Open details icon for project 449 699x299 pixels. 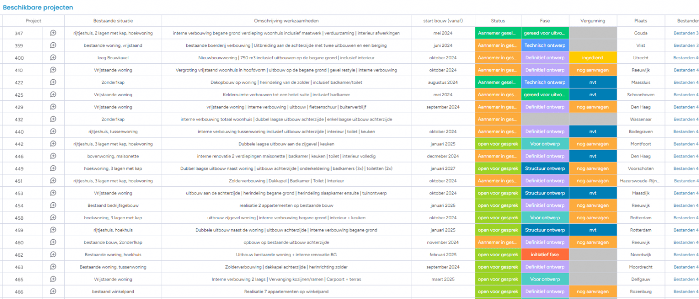[x=53, y=168]
